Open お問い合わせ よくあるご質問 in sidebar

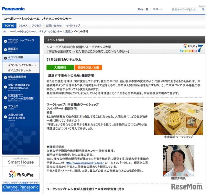(x=16, y=116)
